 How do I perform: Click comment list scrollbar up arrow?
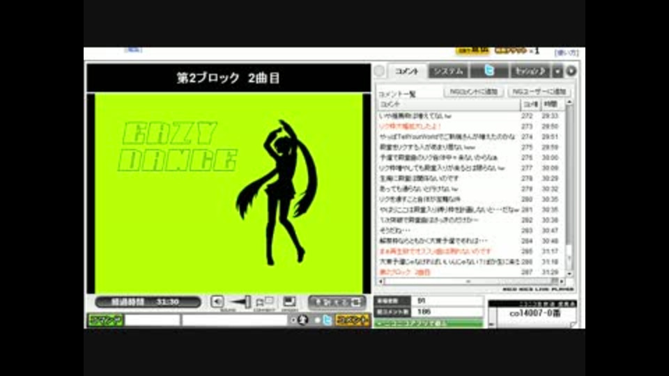[569, 103]
